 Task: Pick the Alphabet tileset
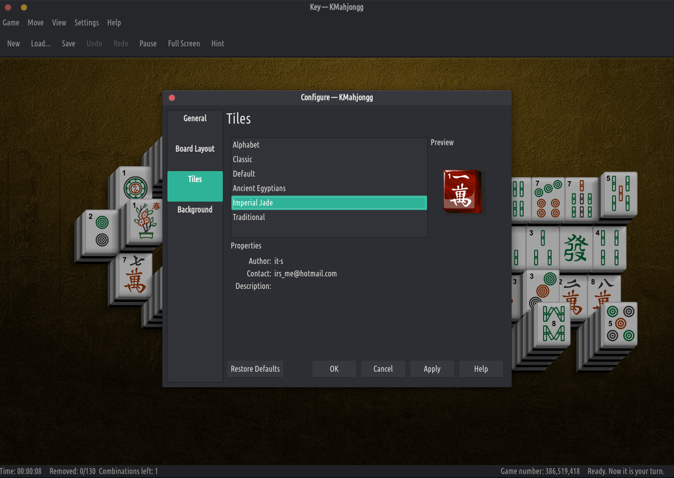(x=246, y=145)
